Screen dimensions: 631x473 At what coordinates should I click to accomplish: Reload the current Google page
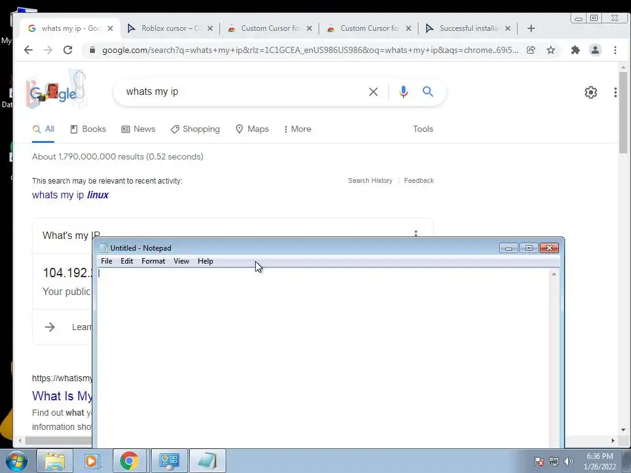(x=68, y=50)
